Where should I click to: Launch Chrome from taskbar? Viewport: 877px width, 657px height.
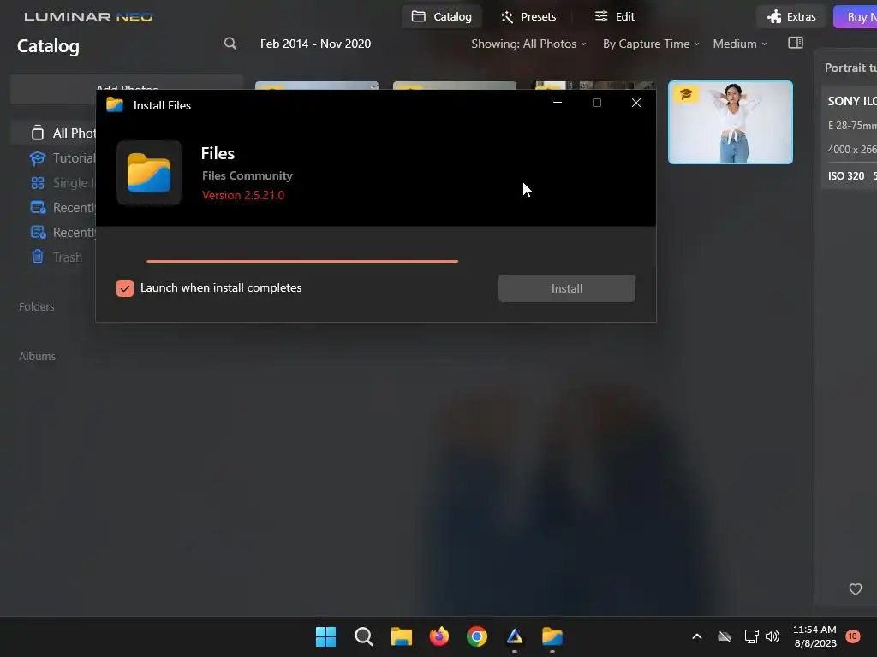point(476,636)
